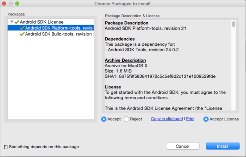Screen dimensions: 246x157
Task: Click the green zoom window button
Action: (x=17, y=4)
